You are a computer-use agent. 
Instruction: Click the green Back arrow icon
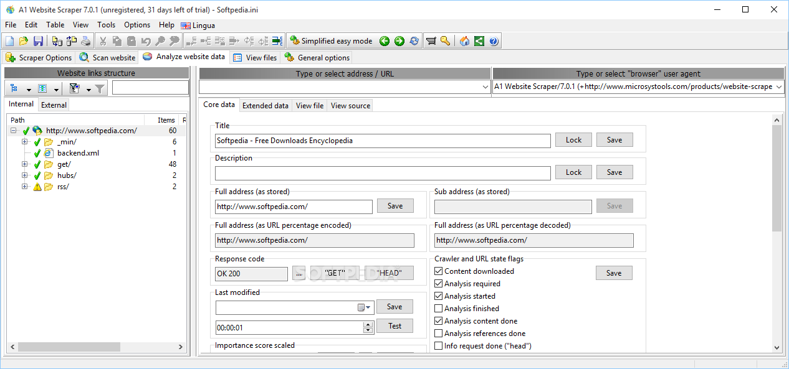pyautogui.click(x=385, y=41)
